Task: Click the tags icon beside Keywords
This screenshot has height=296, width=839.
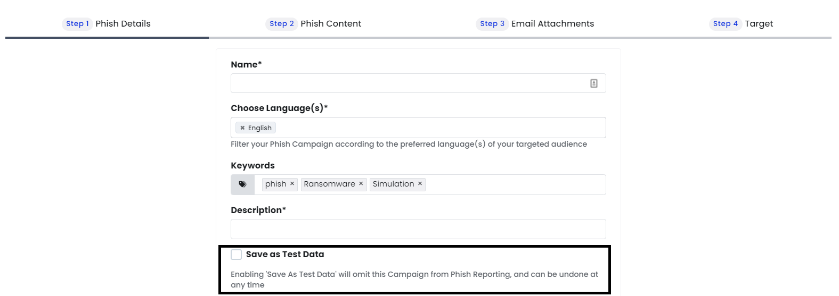Action: (x=242, y=184)
